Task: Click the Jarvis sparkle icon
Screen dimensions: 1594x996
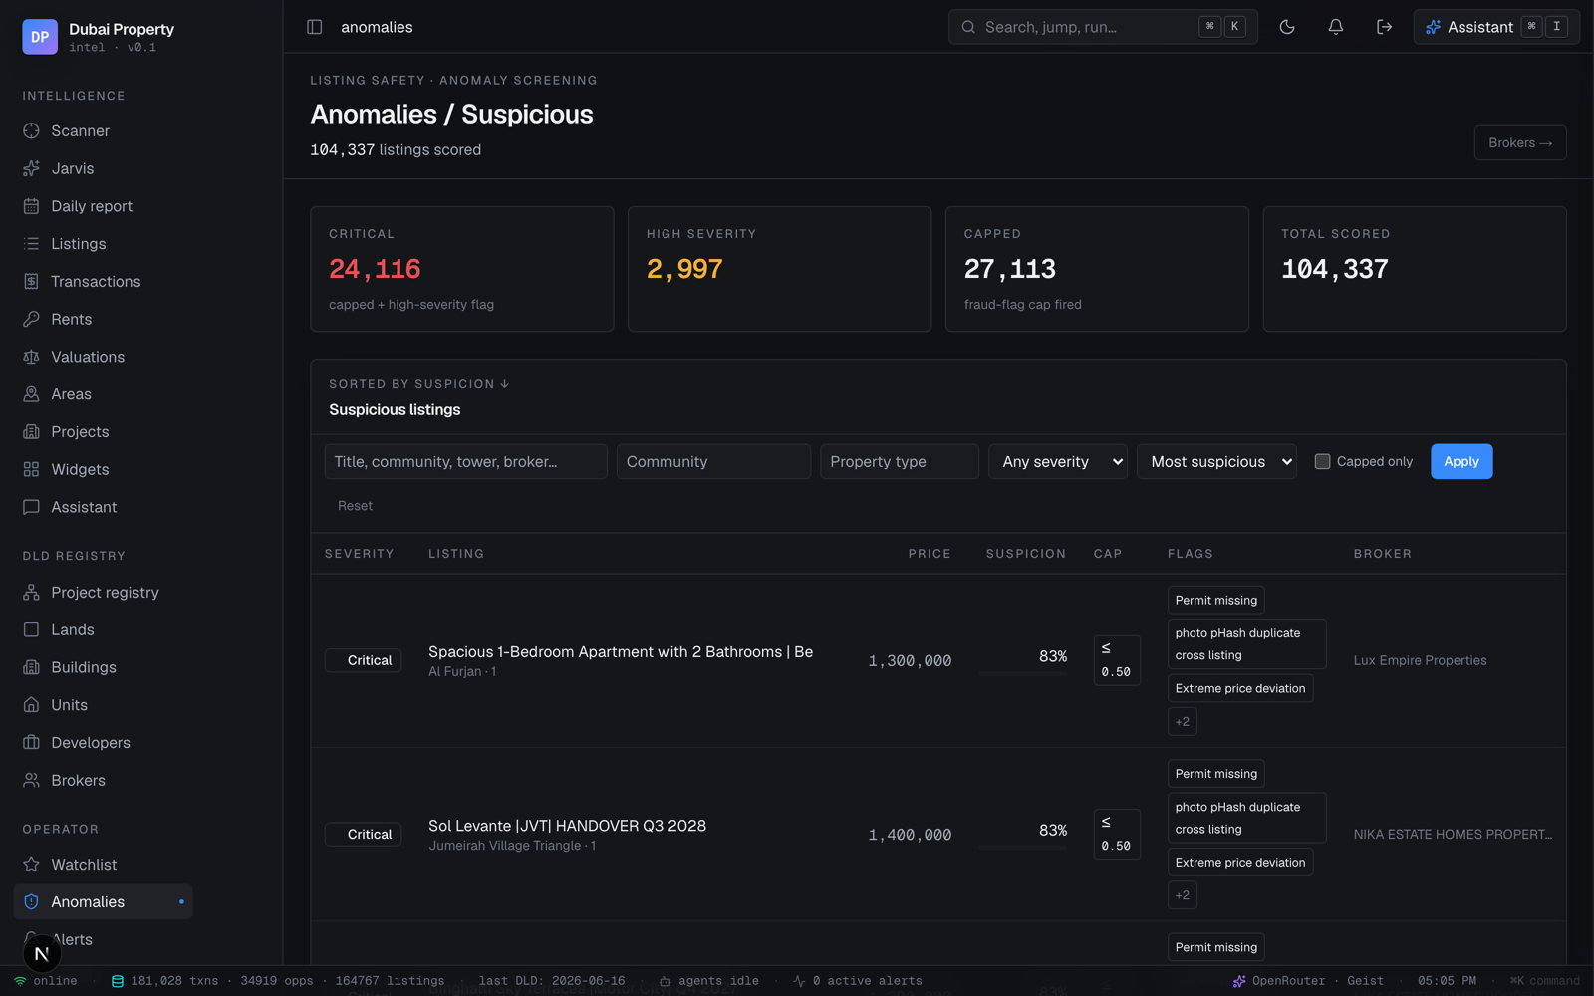Action: click(x=31, y=169)
